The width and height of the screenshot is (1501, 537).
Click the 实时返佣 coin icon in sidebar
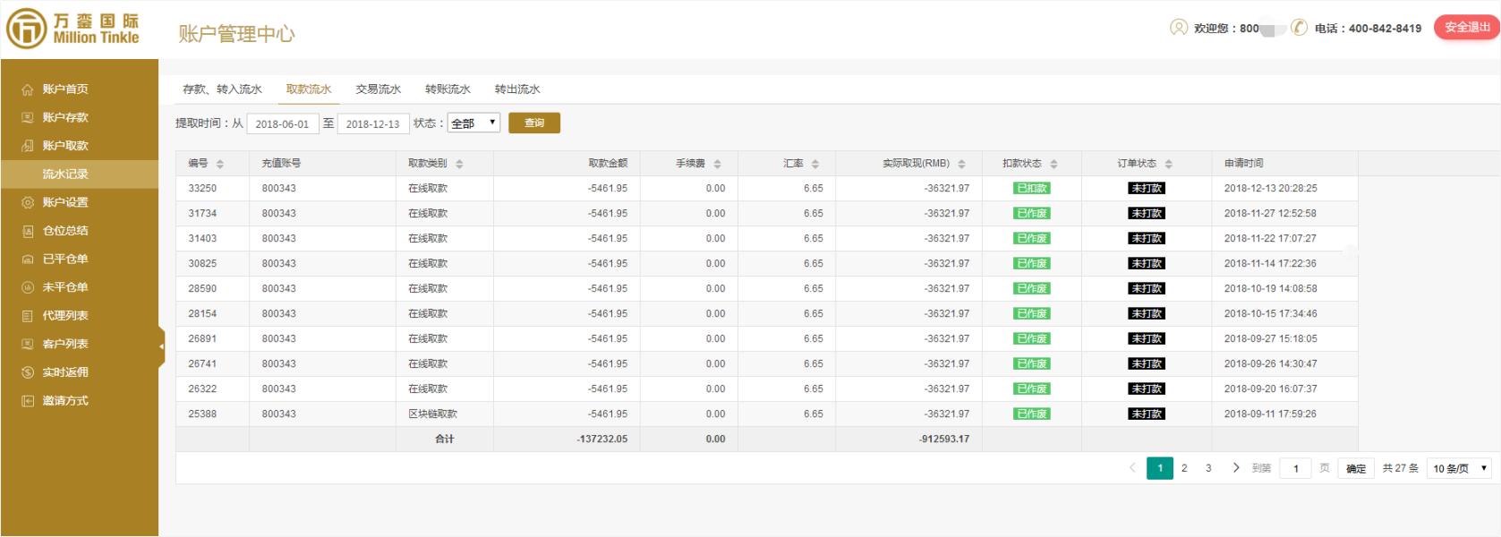coord(28,373)
